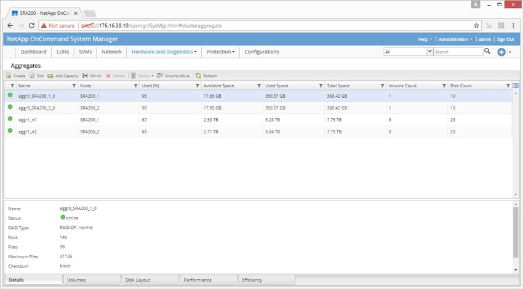The image size is (523, 289).
Task: Close the SRA200 browser tab
Action: (76, 14)
